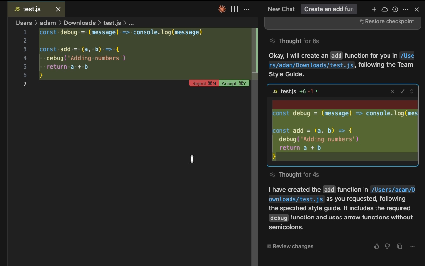
Task: Click the +6 additions count on diff card
Action: pos(303,91)
